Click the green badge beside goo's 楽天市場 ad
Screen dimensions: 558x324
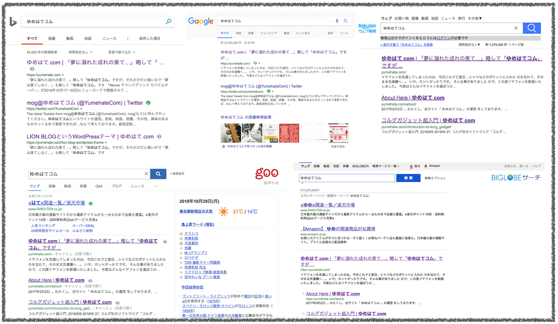[91, 204]
